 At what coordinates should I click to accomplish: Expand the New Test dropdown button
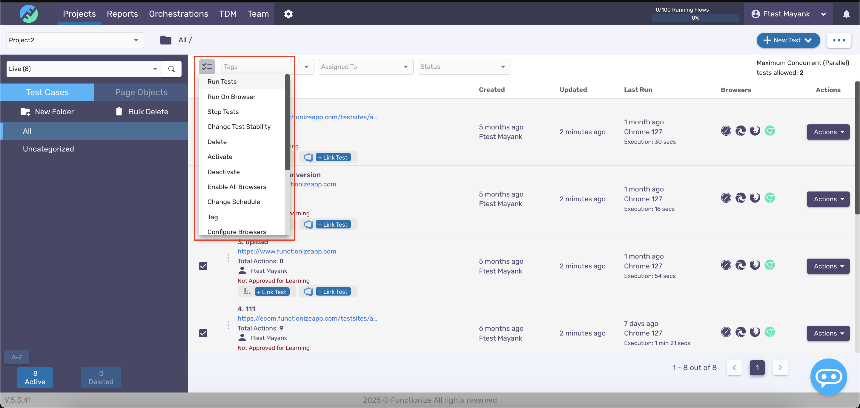click(x=788, y=40)
